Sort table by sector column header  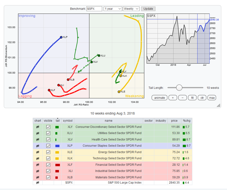click(x=149, y=121)
